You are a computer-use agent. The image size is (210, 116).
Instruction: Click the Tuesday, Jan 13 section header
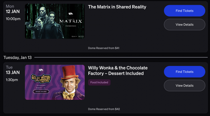18,57
